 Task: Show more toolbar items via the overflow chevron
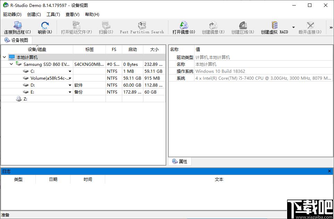pyautogui.click(x=331, y=27)
